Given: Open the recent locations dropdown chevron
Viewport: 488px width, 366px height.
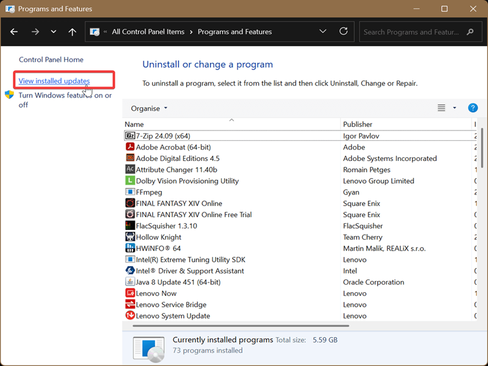Looking at the screenshot, I should (54, 32).
